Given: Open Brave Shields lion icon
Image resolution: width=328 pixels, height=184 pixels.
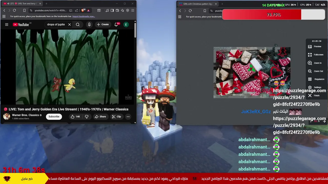Looking at the screenshot, I should click(x=83, y=10).
